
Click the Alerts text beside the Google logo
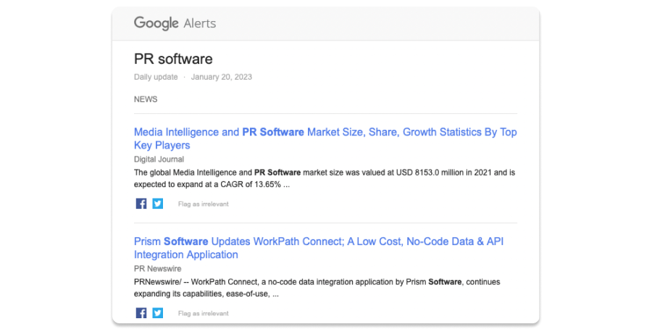point(199,23)
